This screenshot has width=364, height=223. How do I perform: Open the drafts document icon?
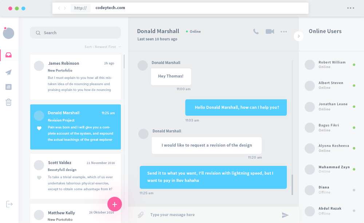pos(9,87)
